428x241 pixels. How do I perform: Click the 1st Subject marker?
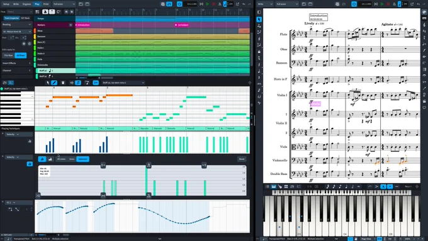point(182,25)
